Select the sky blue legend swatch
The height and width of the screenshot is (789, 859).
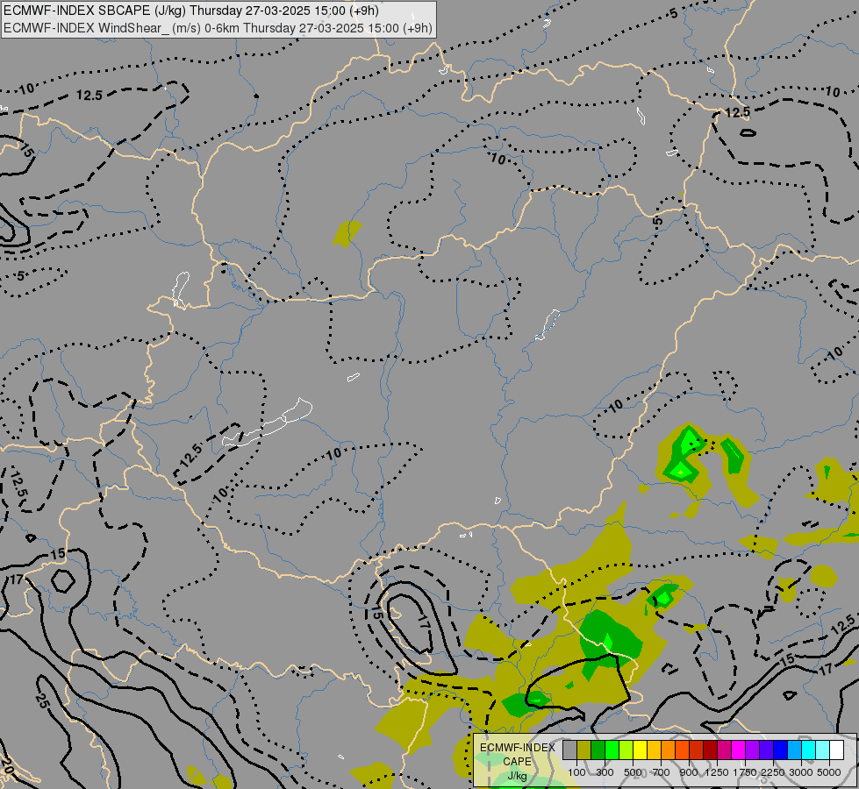795,750
